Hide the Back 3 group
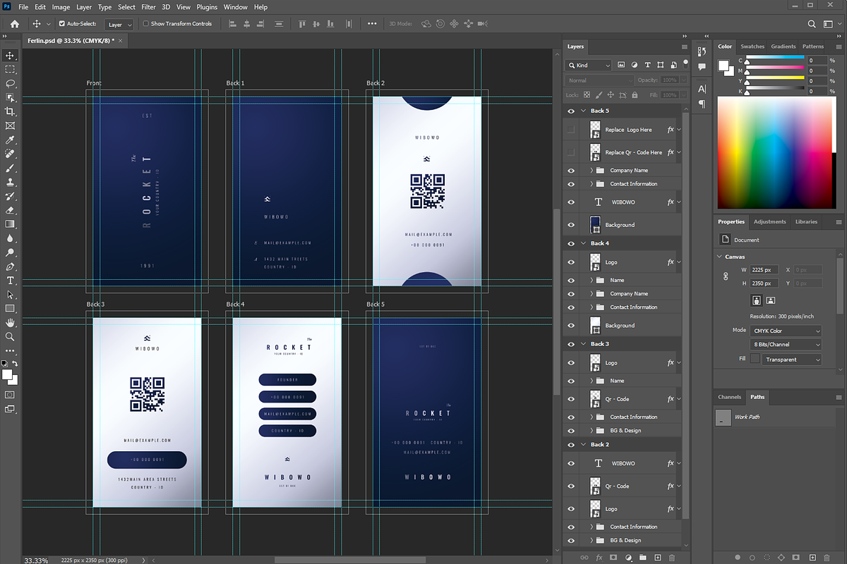This screenshot has width=847, height=564. (571, 344)
